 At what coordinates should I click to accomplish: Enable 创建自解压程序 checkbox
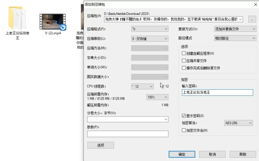(x=184, y=53)
